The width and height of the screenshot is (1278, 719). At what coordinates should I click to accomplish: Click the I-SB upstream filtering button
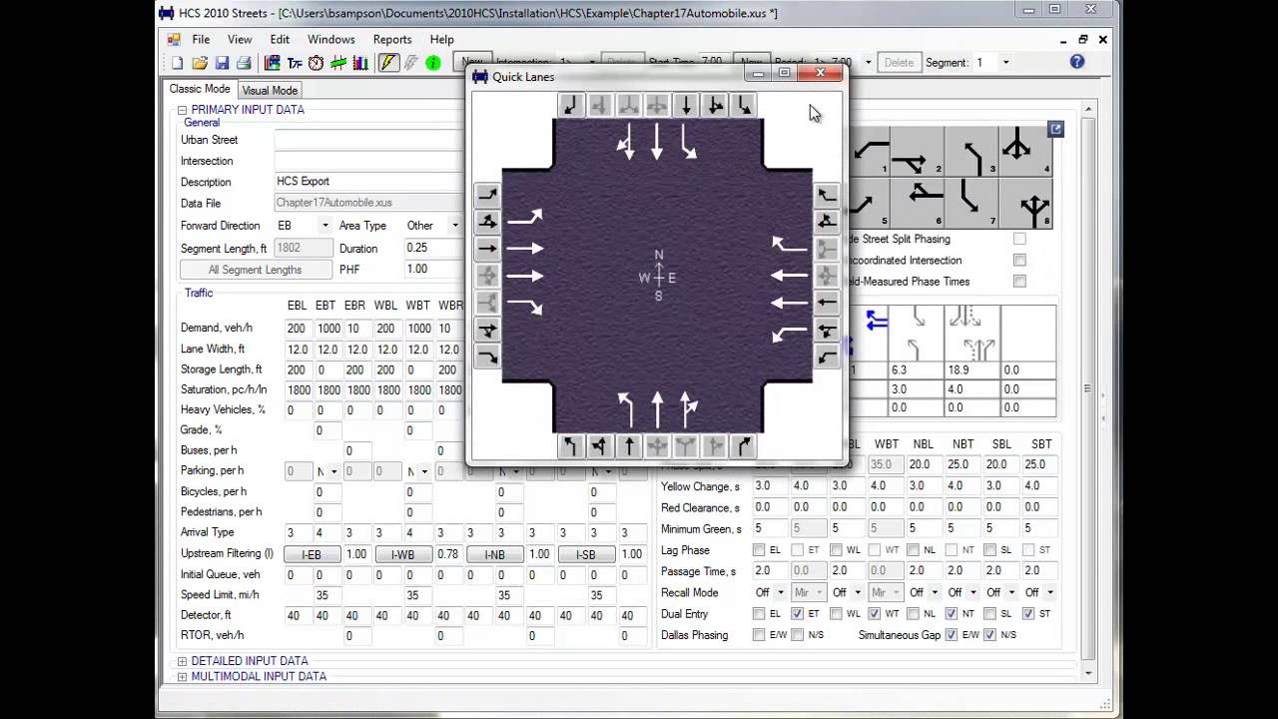point(586,554)
